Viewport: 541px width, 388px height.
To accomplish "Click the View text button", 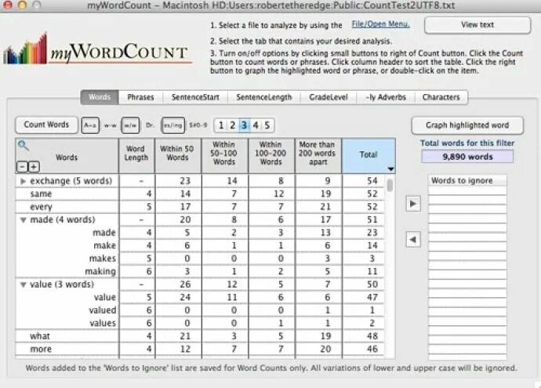I will 477,25.
